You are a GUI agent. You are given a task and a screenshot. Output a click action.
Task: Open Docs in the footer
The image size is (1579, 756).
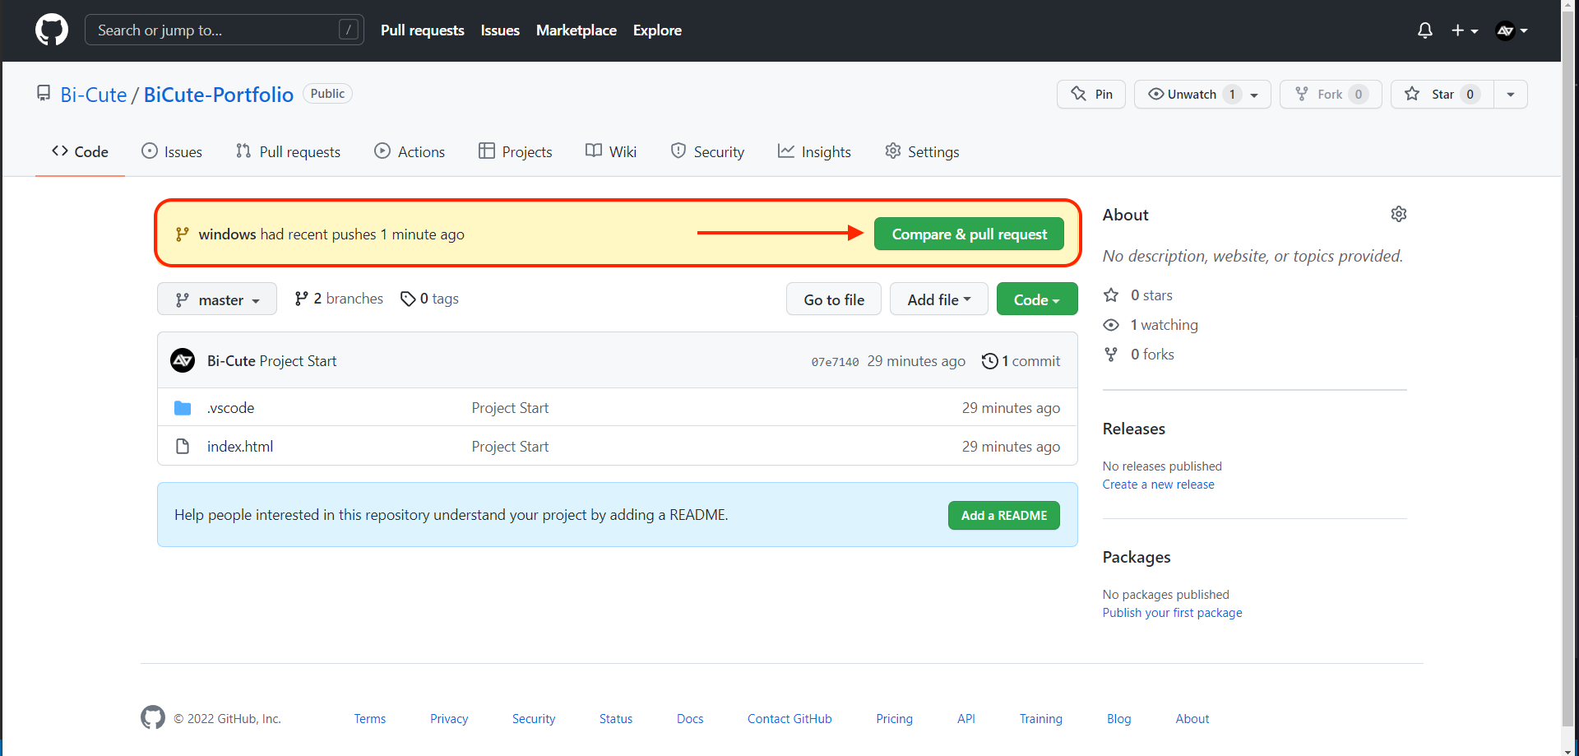(690, 719)
